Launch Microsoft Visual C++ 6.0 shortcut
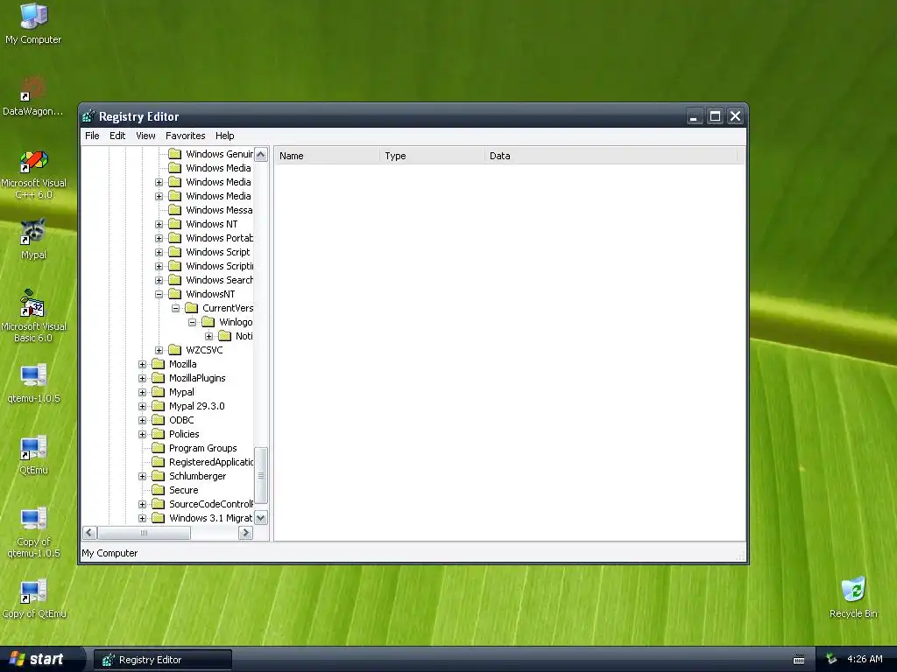This screenshot has height=672, width=897. (x=33, y=174)
